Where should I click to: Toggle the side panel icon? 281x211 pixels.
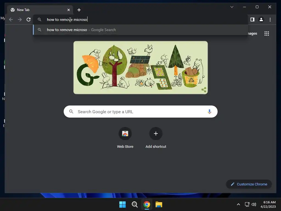(252, 20)
